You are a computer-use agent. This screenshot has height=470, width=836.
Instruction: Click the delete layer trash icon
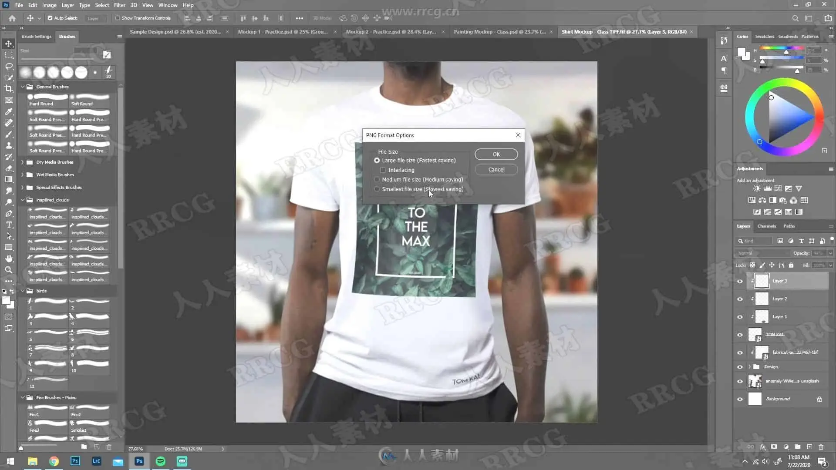click(x=821, y=447)
